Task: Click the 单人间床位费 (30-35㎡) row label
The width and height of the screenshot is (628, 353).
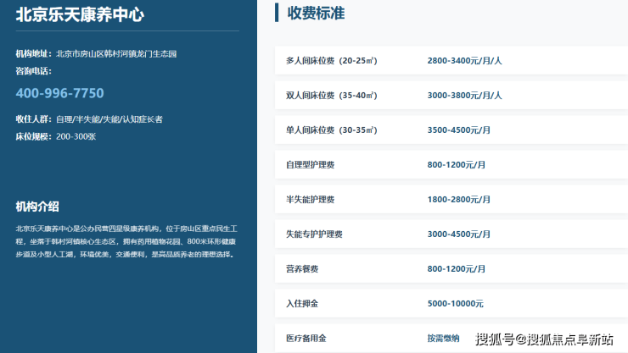Action: (x=332, y=130)
